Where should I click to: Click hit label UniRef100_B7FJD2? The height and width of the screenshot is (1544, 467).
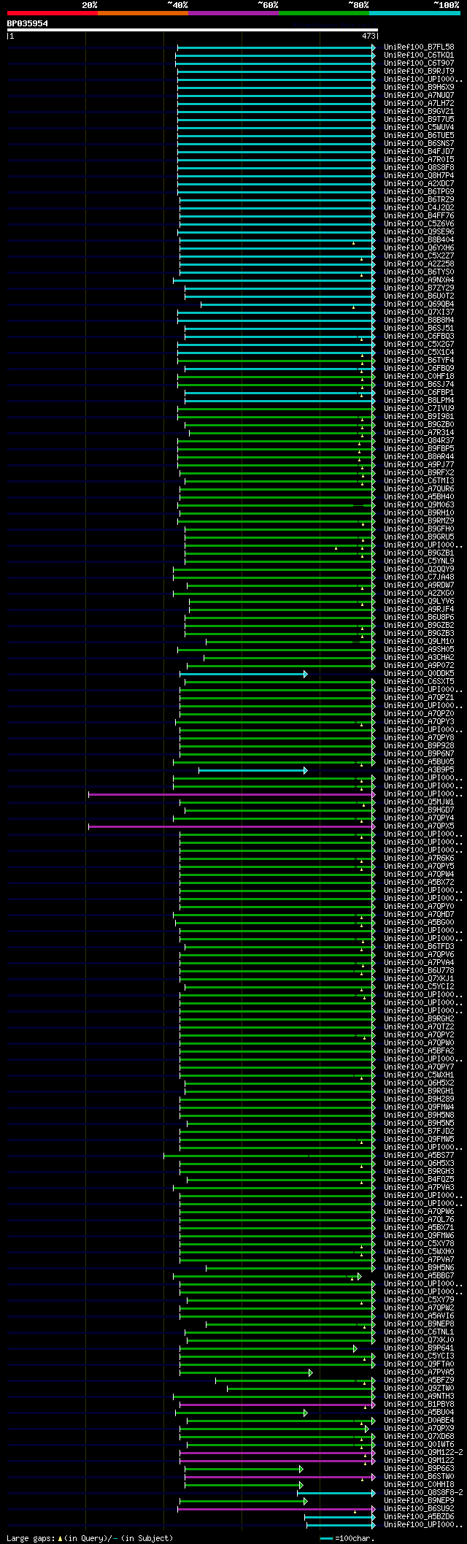click(419, 1131)
